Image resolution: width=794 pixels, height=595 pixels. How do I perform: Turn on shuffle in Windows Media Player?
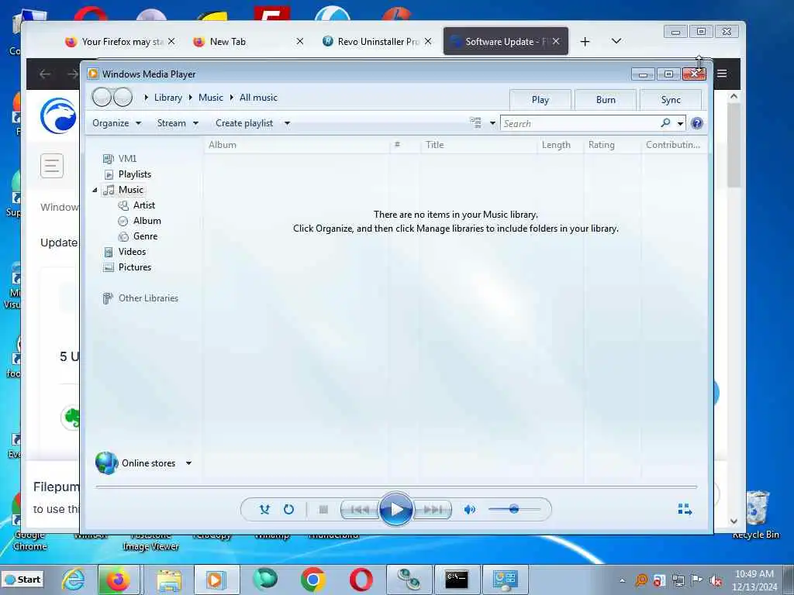tap(264, 510)
